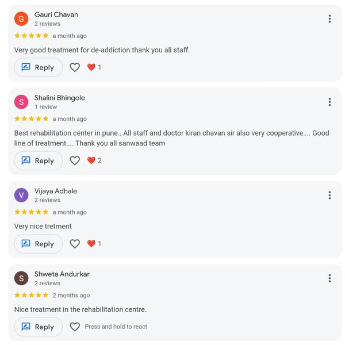This screenshot has height=345, width=345.
Task: View red heart reactions on Shalini's review
Action: coord(94,161)
